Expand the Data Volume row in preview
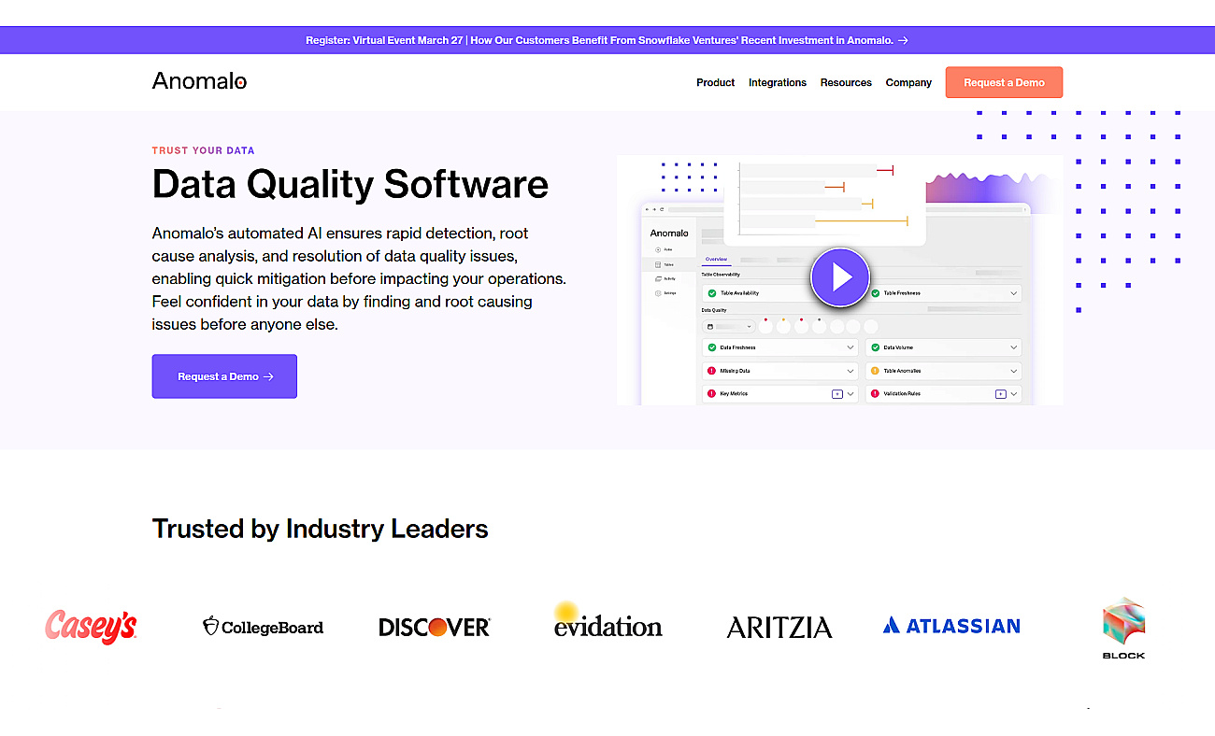 click(1013, 347)
